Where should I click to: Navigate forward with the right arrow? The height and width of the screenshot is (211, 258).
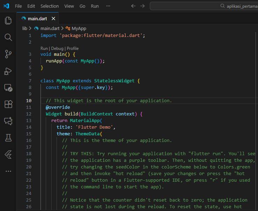coord(142,6)
